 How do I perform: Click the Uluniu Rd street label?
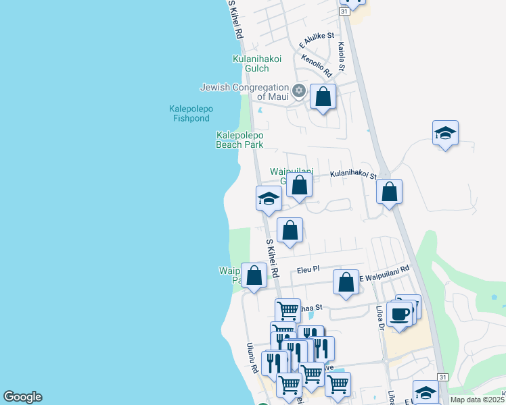(x=253, y=358)
